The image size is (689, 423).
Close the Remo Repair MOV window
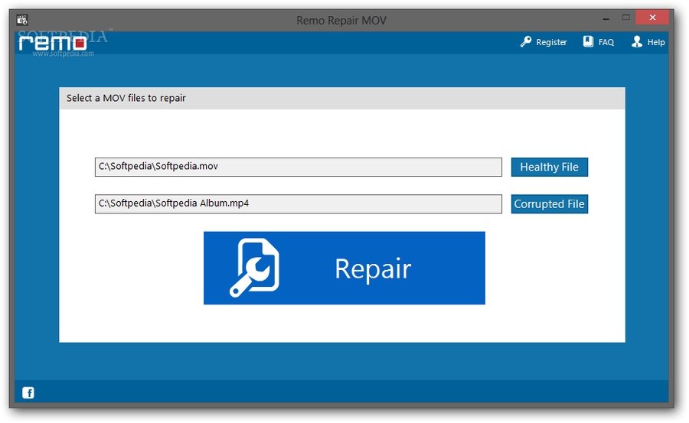[x=652, y=18]
